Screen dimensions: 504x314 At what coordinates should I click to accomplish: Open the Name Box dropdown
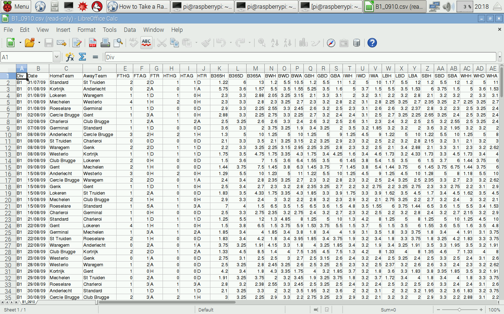coord(57,57)
